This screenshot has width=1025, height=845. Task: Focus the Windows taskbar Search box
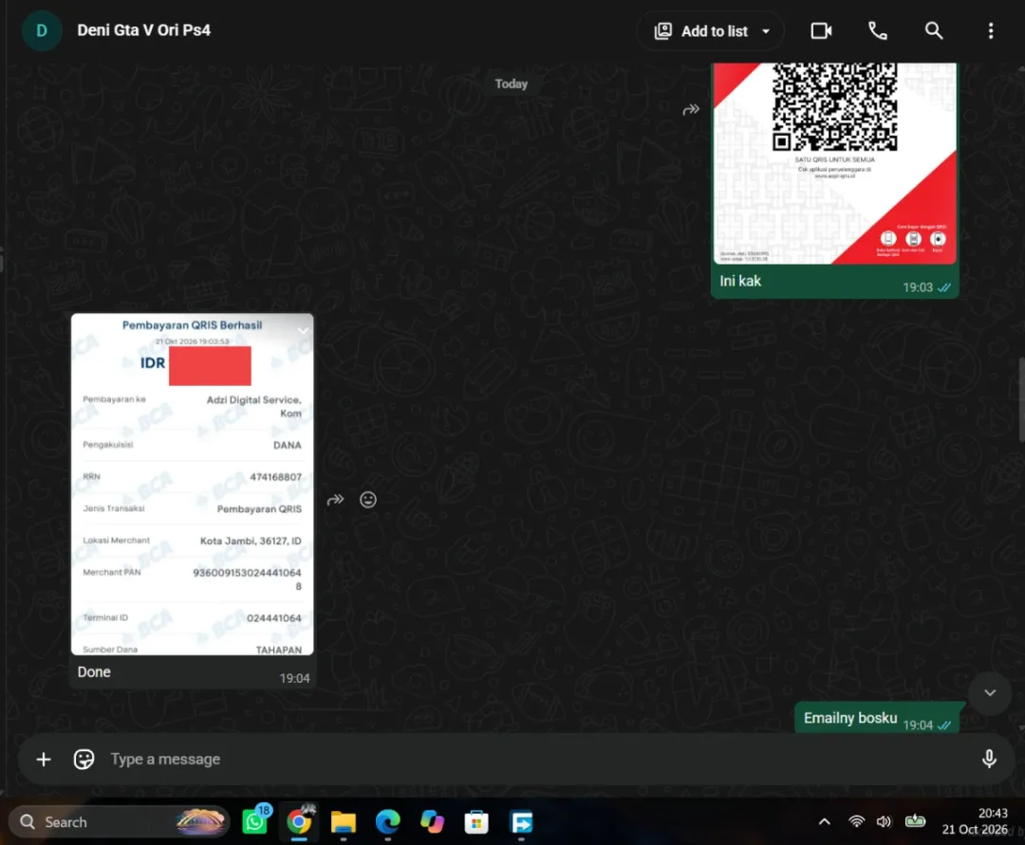click(119, 821)
